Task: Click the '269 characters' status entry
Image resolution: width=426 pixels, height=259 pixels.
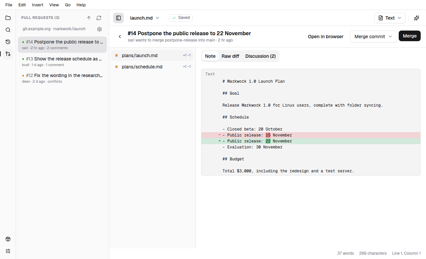Action: tap(373, 253)
